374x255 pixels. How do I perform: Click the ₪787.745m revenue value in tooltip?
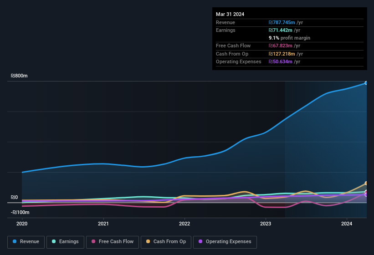tap(282, 22)
